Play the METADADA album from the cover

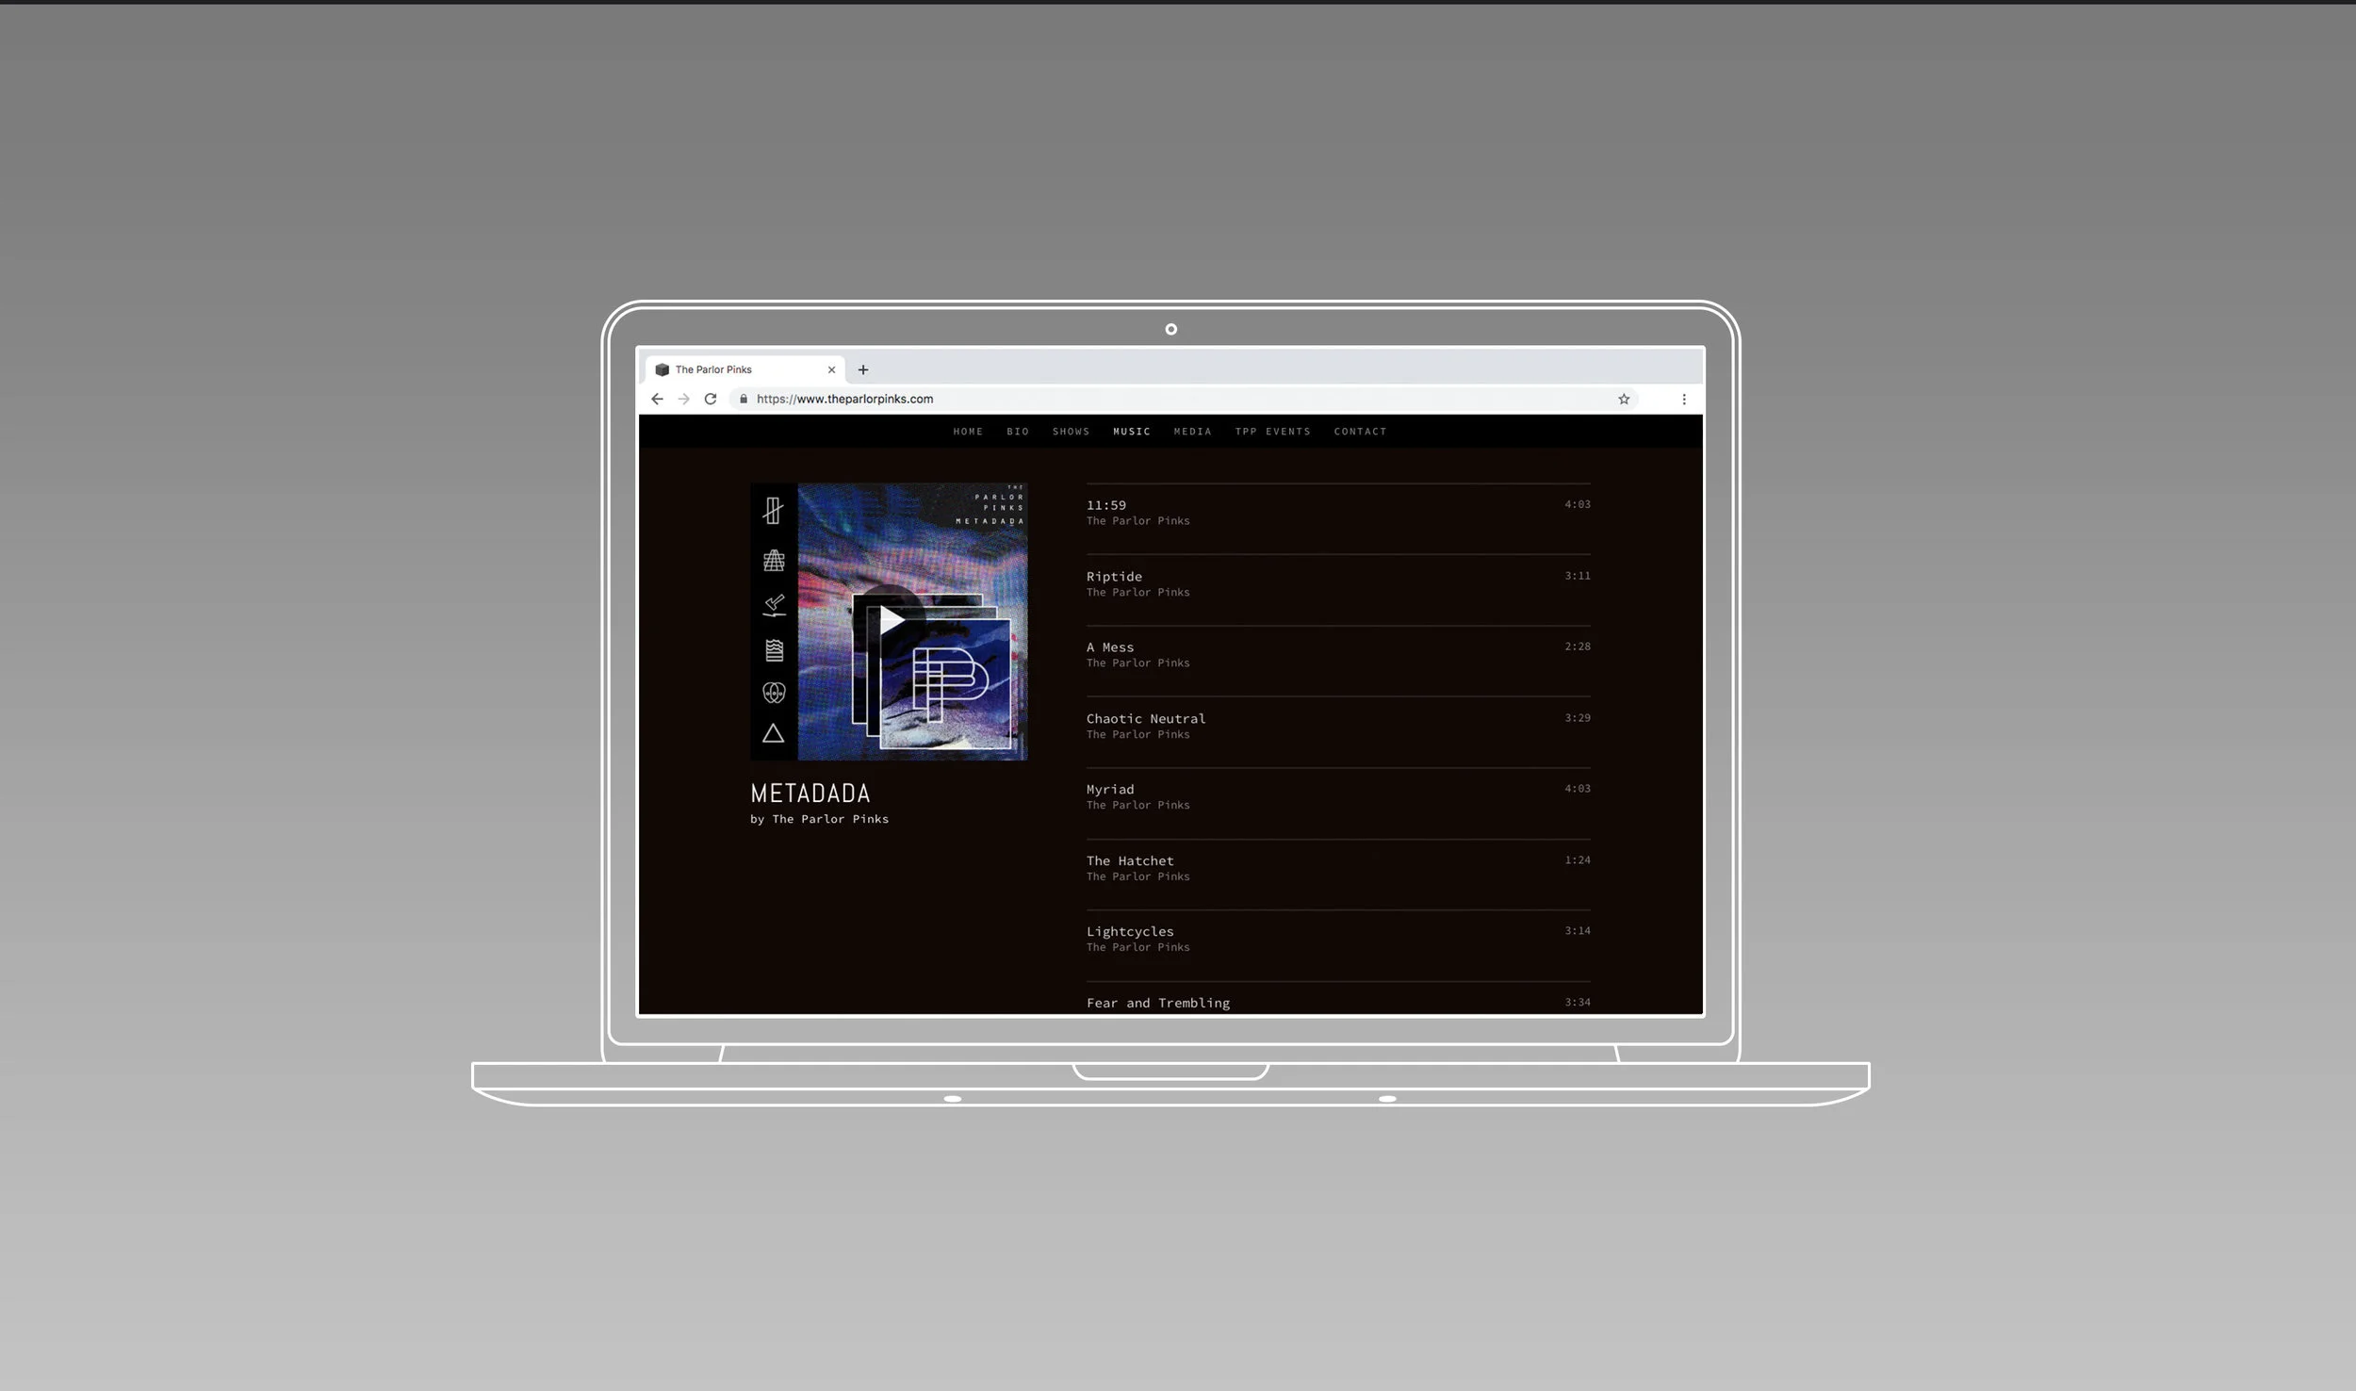coord(888,620)
